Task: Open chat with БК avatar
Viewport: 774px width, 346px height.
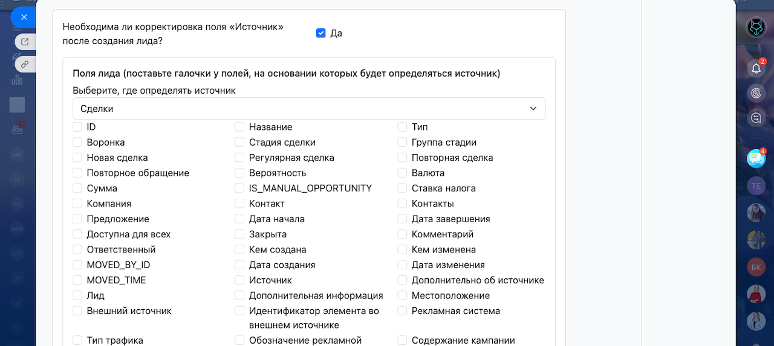Action: tap(756, 266)
